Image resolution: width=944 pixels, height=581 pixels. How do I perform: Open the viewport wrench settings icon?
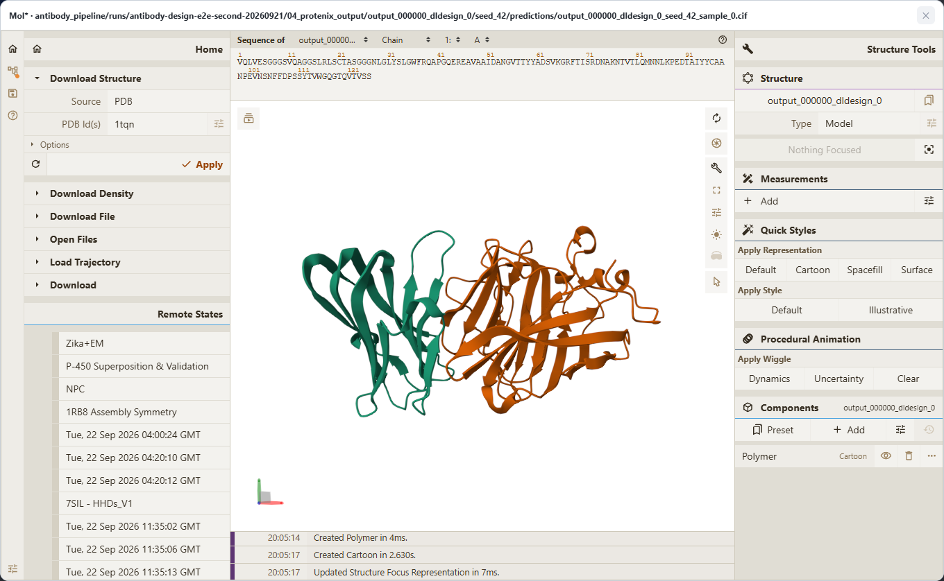coord(716,168)
